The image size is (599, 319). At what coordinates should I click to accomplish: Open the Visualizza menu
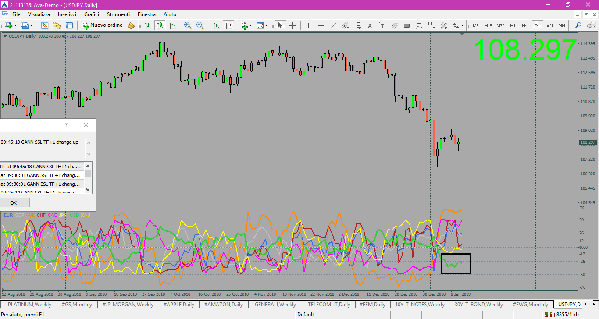click(39, 14)
